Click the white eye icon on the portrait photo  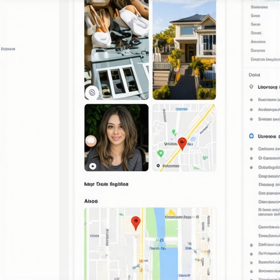click(x=92, y=166)
